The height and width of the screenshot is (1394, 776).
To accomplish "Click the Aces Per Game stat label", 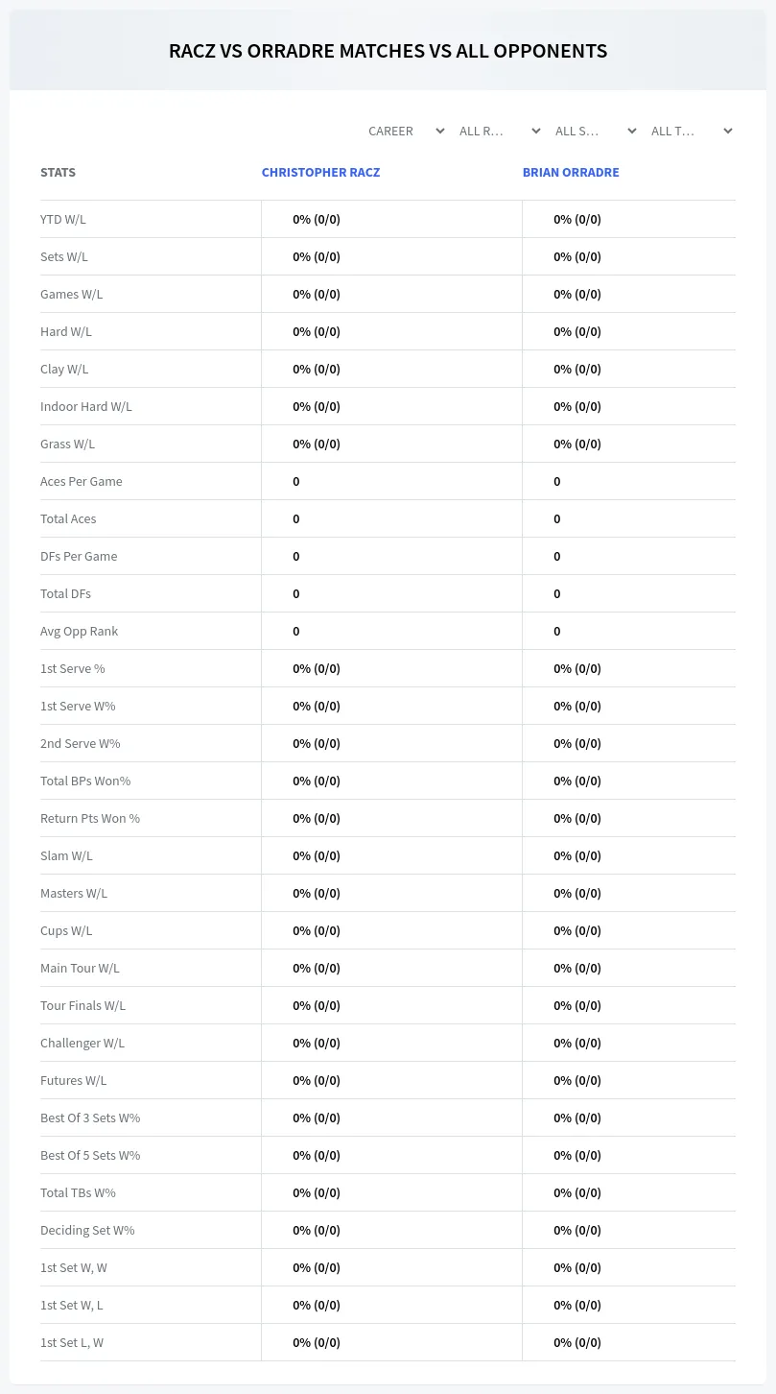I will pos(82,481).
